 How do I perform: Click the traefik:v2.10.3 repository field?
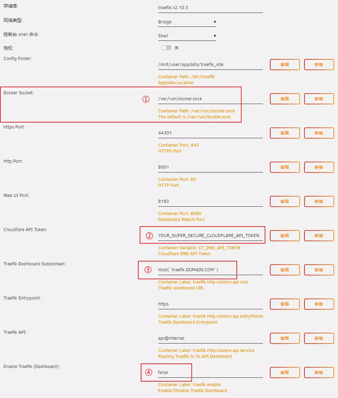[x=210, y=8]
